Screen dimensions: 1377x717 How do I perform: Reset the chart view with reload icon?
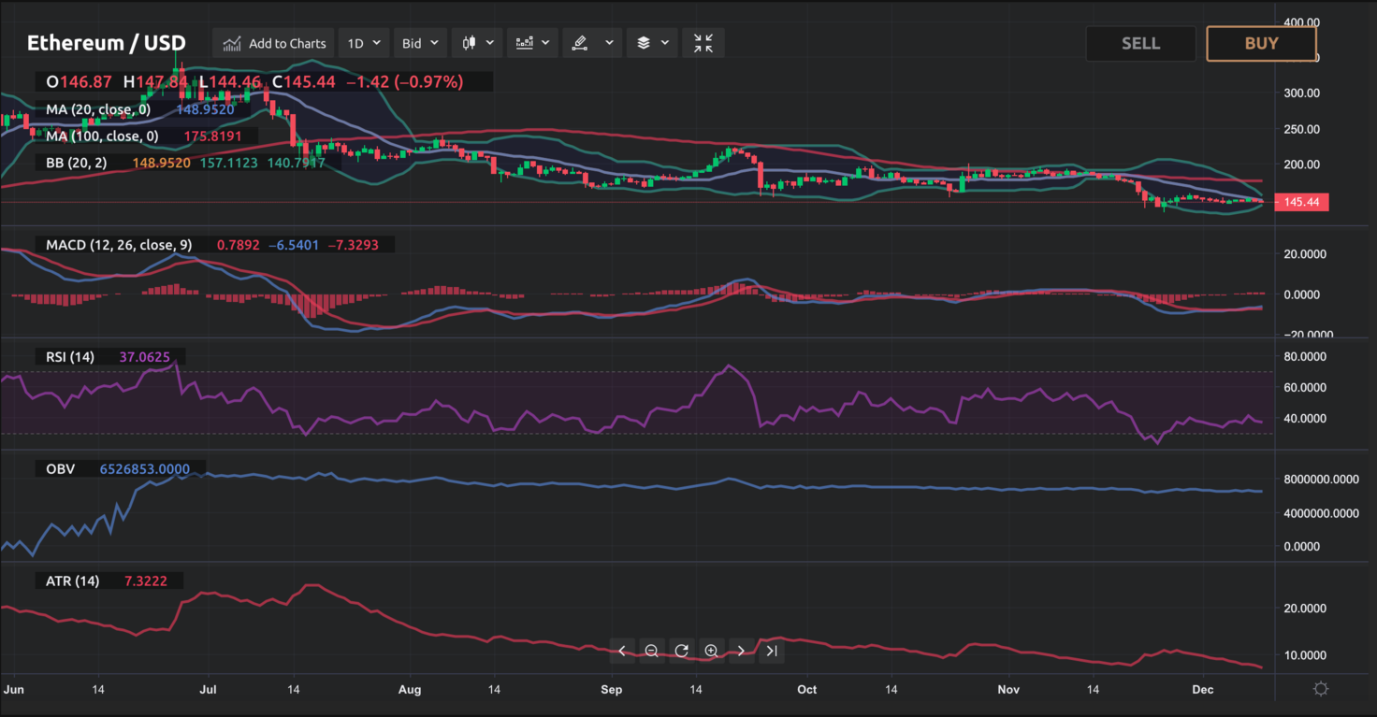click(681, 651)
